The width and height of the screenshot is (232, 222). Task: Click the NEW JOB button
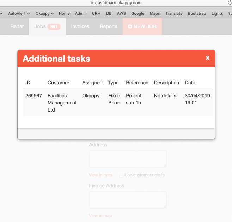[x=142, y=26]
